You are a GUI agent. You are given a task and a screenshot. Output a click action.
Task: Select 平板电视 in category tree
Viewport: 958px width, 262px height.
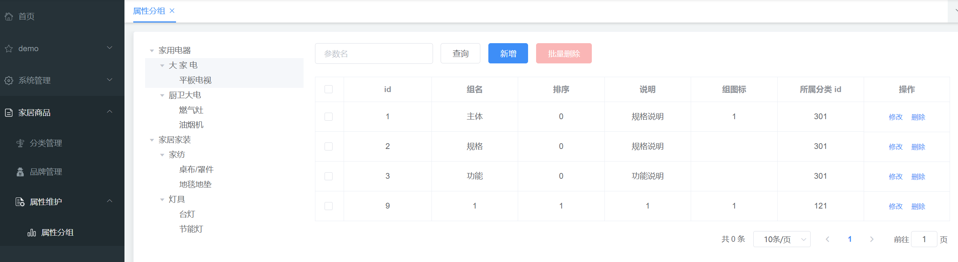(195, 80)
